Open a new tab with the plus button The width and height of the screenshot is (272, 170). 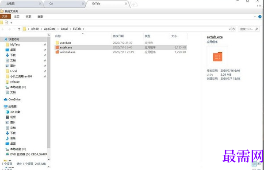tap(134, 4)
